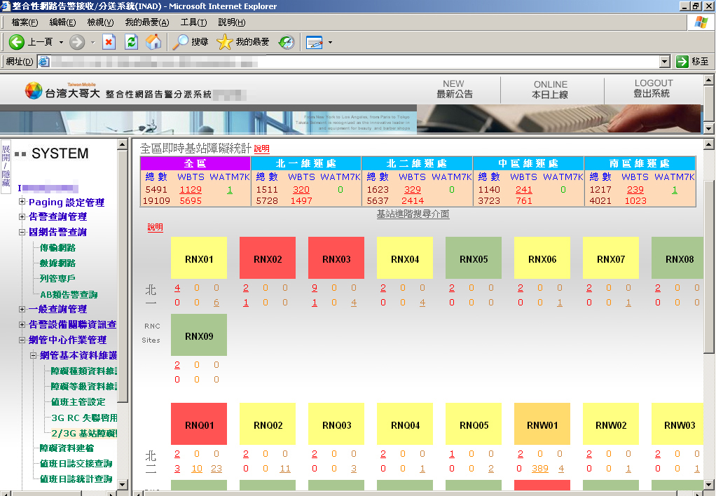
Task: Open the 傳輸網路 tree item
Action: tap(57, 248)
